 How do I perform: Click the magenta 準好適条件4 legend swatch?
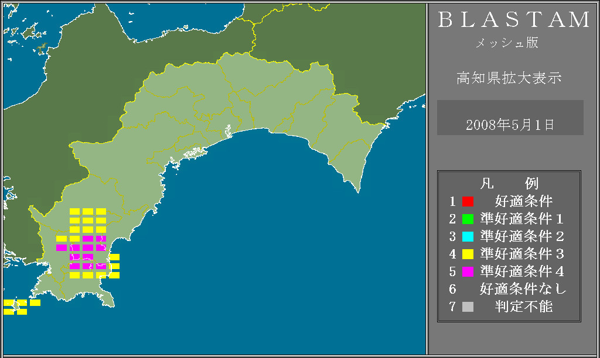click(467, 271)
